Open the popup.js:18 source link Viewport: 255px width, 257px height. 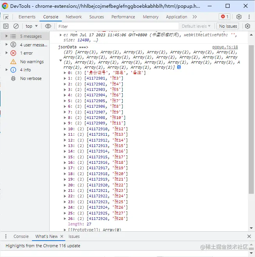[225, 47]
